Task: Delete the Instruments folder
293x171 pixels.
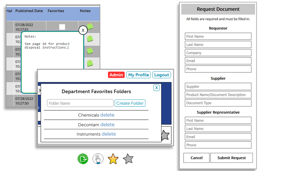Action: [109, 134]
